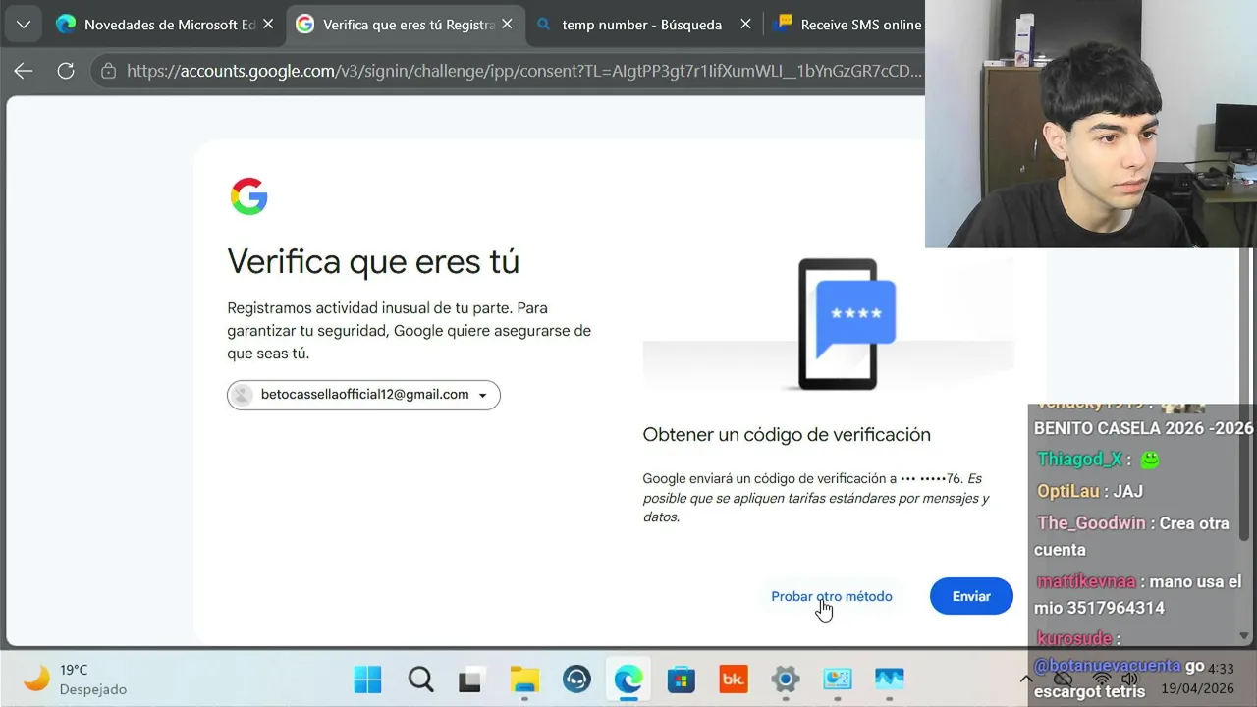Close the Verifica que eres tú tab

pos(508,25)
